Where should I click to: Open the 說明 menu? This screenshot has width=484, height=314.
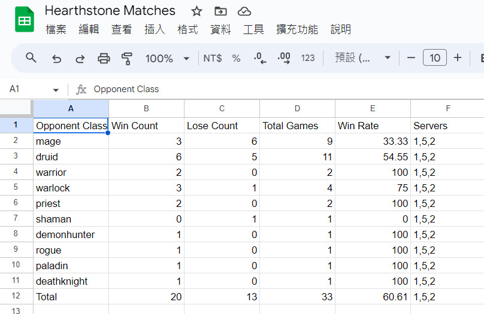point(340,29)
